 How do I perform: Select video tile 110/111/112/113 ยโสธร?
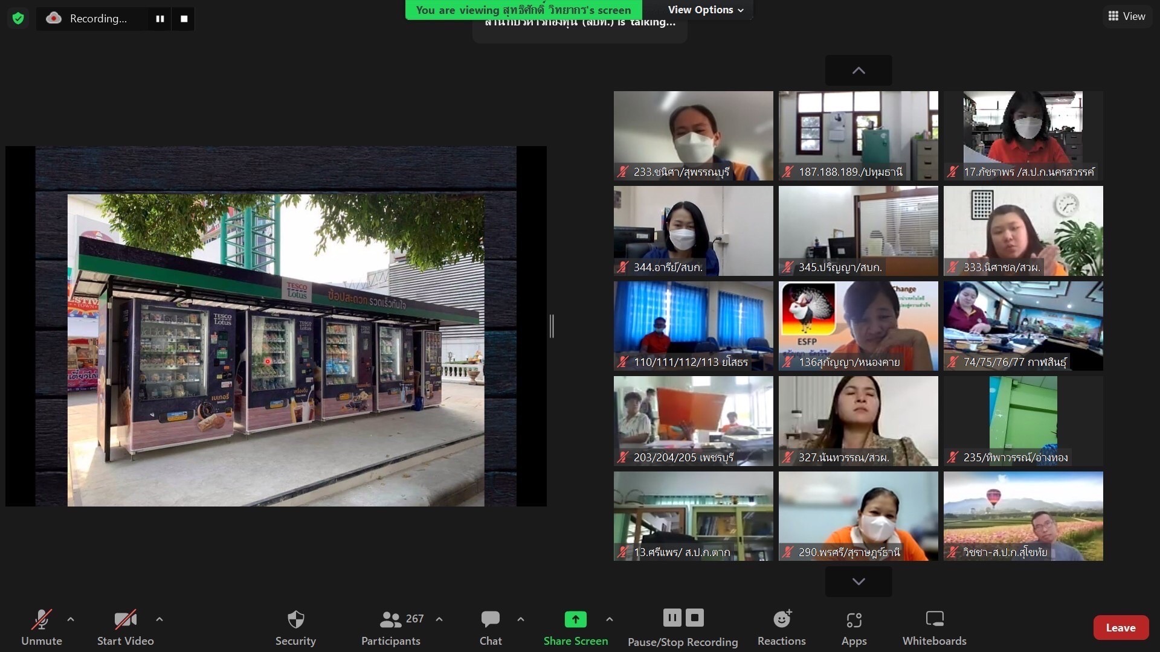(x=693, y=326)
